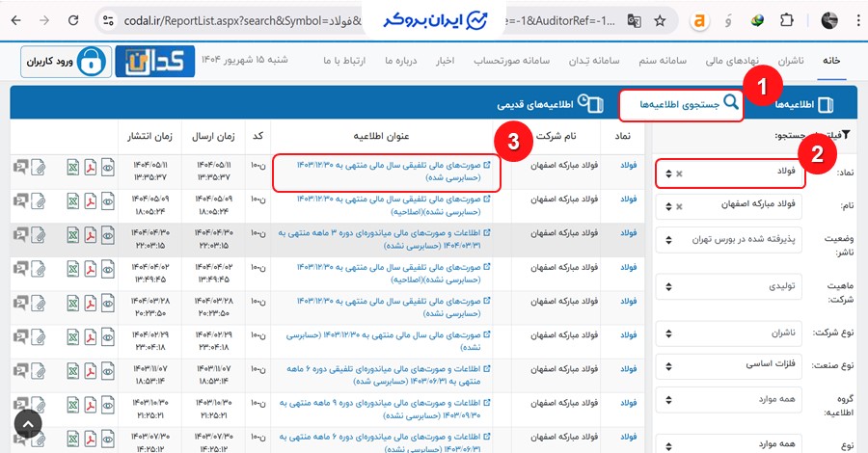Image resolution: width=868 pixels, height=453 pixels.
Task: View the 1404/04/02 report via eye icon
Action: pos(108,269)
